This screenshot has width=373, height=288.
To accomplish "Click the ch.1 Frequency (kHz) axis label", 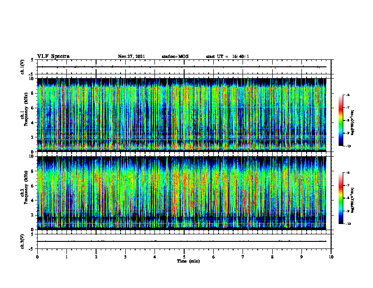I will pos(24,109).
